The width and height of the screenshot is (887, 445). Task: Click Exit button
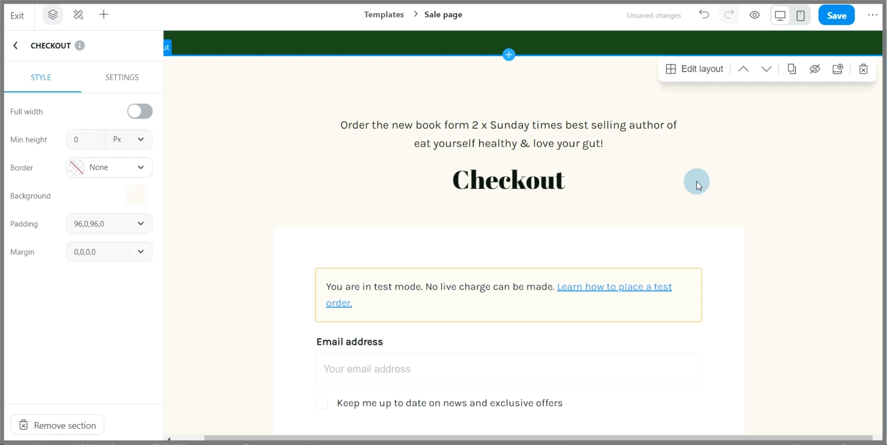point(17,16)
